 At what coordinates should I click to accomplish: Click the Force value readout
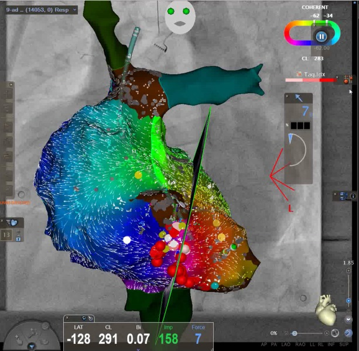(x=198, y=338)
